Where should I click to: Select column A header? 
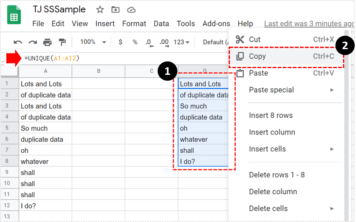tap(45, 71)
